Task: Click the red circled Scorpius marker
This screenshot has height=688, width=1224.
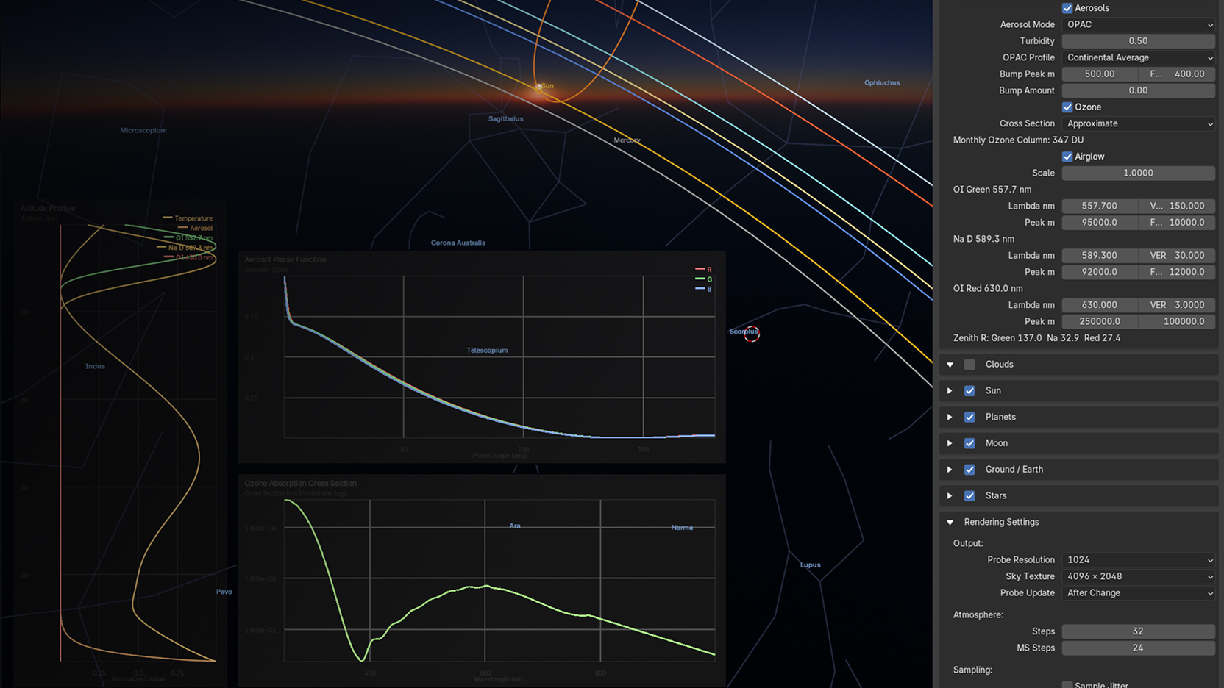Action: pos(752,334)
